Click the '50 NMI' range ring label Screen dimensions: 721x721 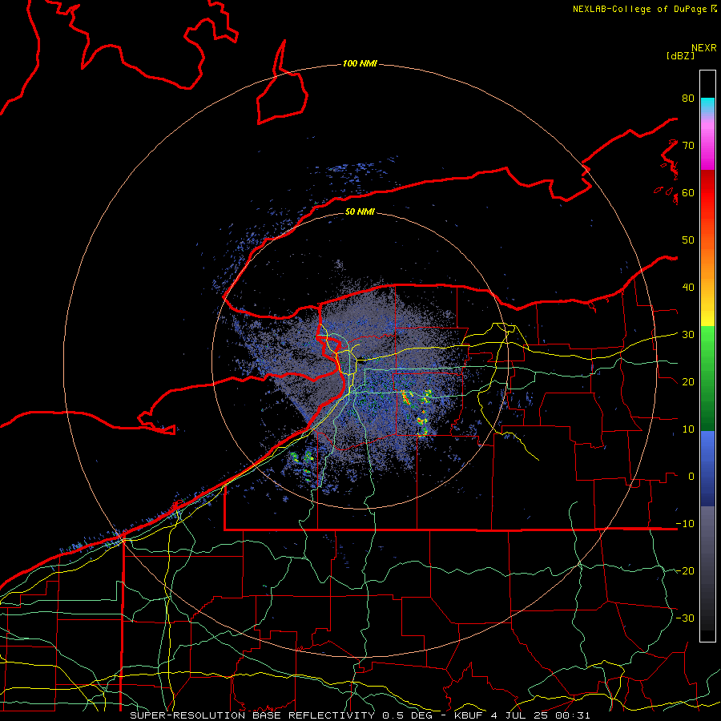pyautogui.click(x=360, y=212)
